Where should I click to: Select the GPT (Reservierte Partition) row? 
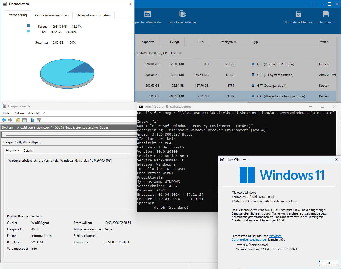(235, 64)
